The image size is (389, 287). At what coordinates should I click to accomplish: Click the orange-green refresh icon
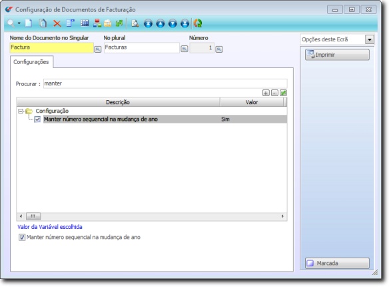(x=198, y=23)
